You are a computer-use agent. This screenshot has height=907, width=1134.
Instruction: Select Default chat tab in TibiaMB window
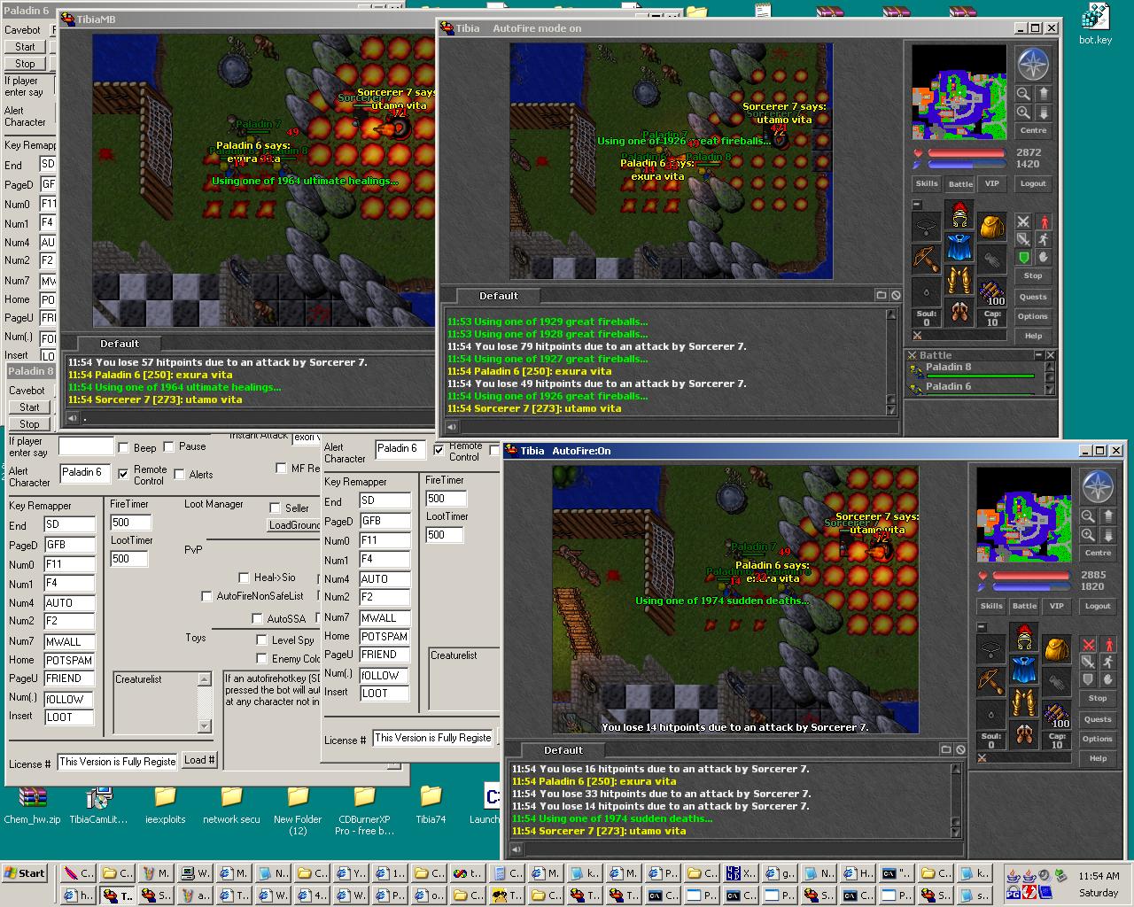coord(120,344)
